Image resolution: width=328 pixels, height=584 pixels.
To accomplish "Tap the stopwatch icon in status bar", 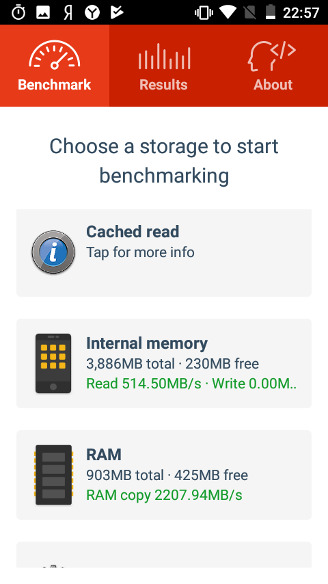I will 18,12.
